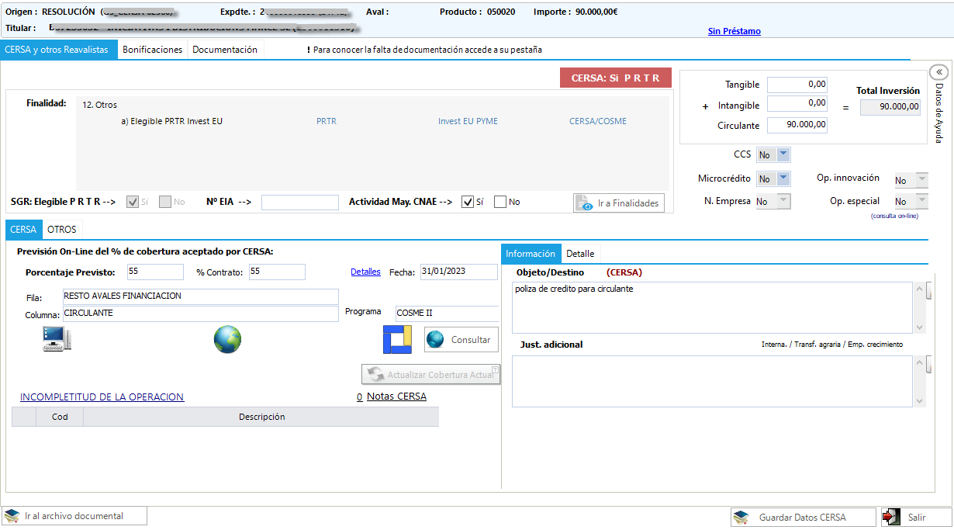This screenshot has width=954, height=530.
Task: Click the Fila field RESTO AVALES FINANCIACION
Action: (x=200, y=296)
